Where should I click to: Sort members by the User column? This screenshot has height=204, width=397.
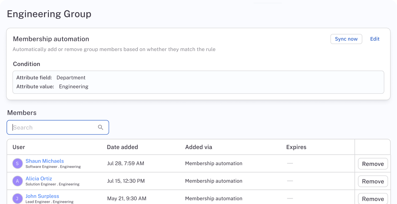click(19, 147)
